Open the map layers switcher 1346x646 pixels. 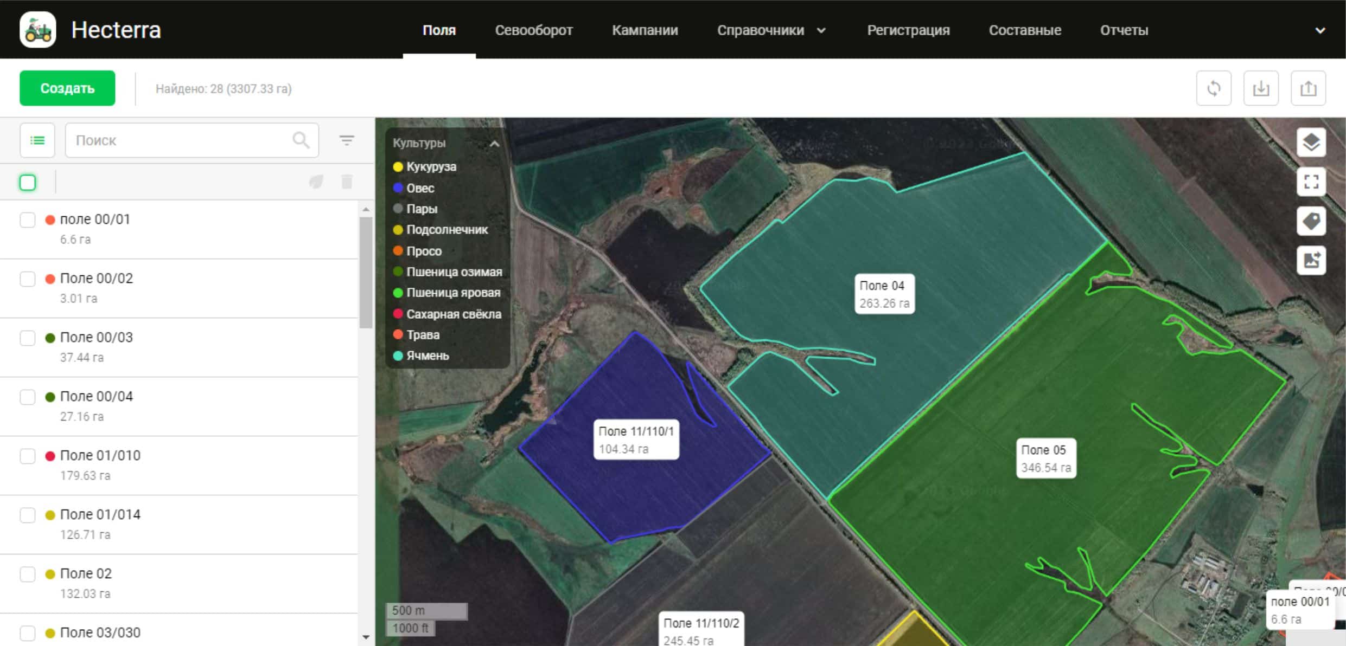(1311, 143)
